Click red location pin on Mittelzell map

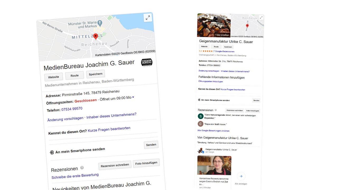[96, 37]
